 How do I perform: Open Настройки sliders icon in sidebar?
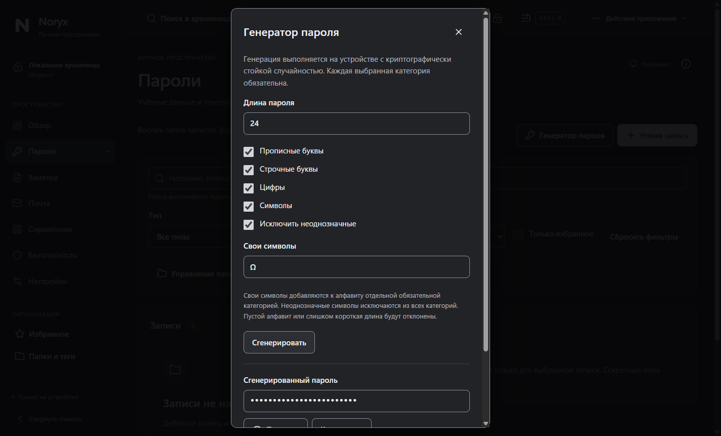pos(18,282)
